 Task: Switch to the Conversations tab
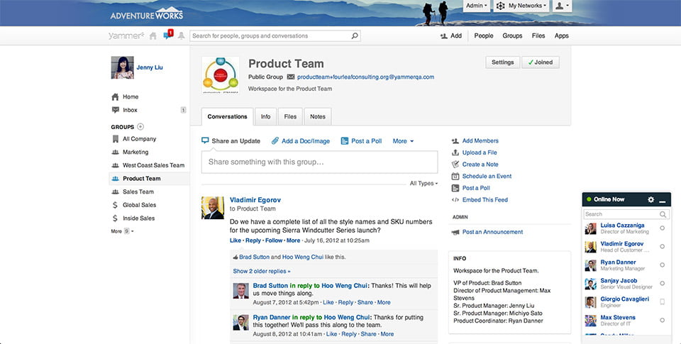click(x=227, y=116)
